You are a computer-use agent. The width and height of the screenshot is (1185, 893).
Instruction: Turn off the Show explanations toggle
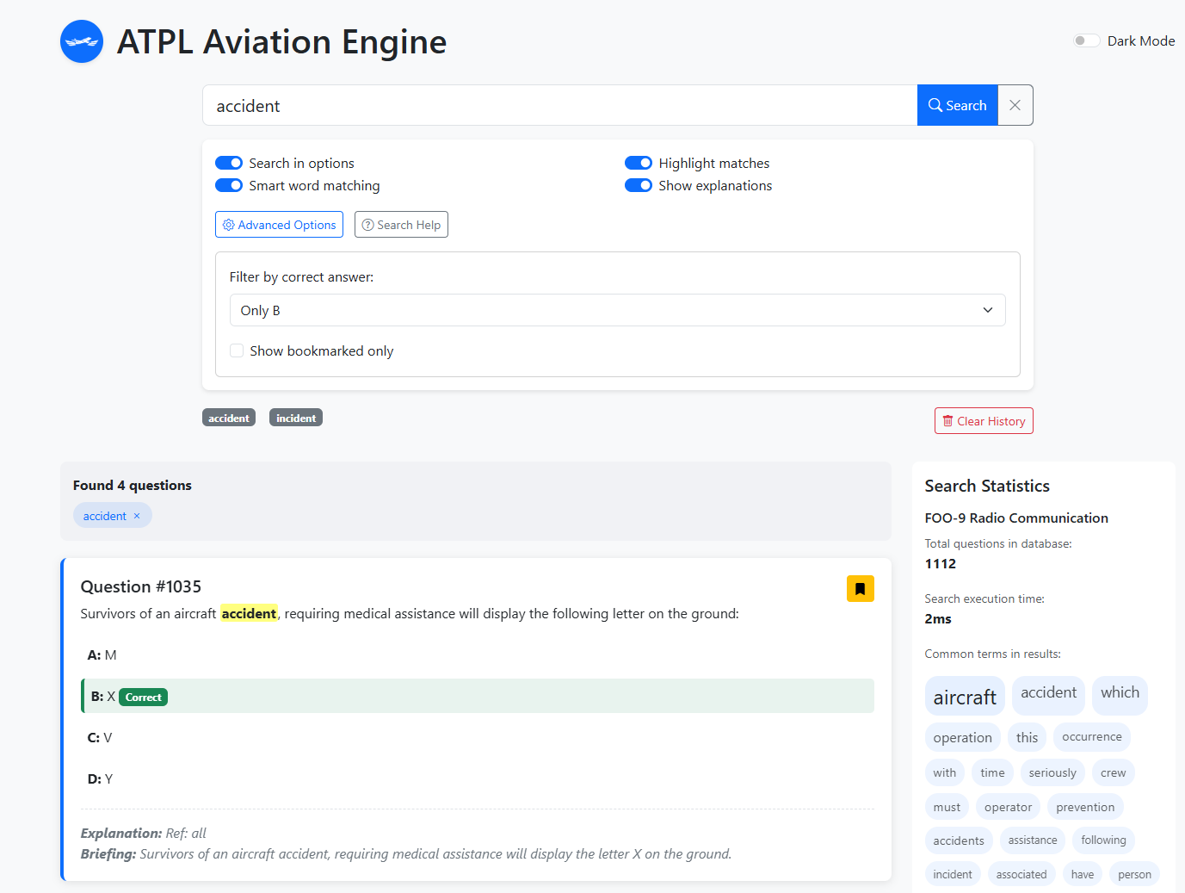(638, 185)
